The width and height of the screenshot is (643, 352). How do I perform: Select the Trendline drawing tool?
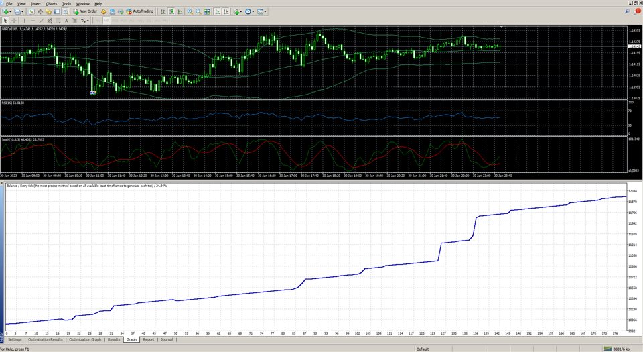[x=41, y=21]
